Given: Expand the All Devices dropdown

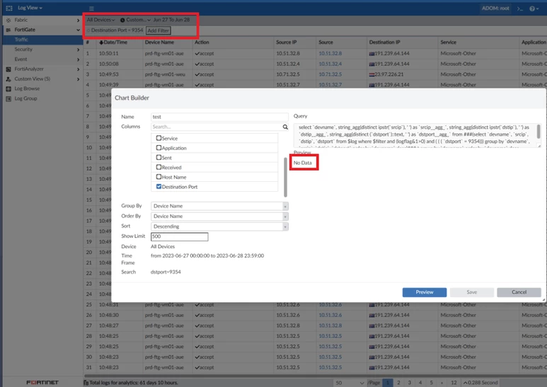Looking at the screenshot, I should point(100,20).
